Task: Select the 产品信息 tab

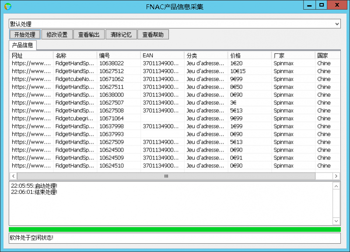Action: [23, 45]
